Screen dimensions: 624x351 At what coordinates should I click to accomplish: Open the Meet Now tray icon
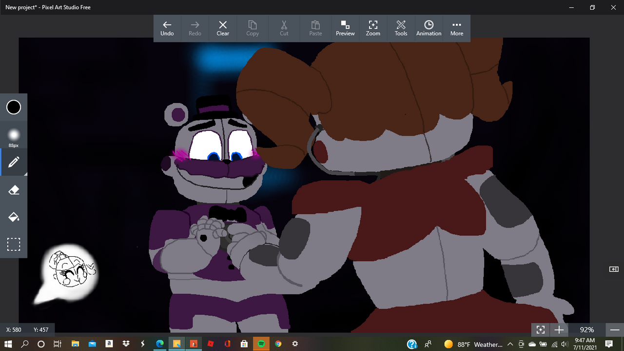click(x=522, y=344)
